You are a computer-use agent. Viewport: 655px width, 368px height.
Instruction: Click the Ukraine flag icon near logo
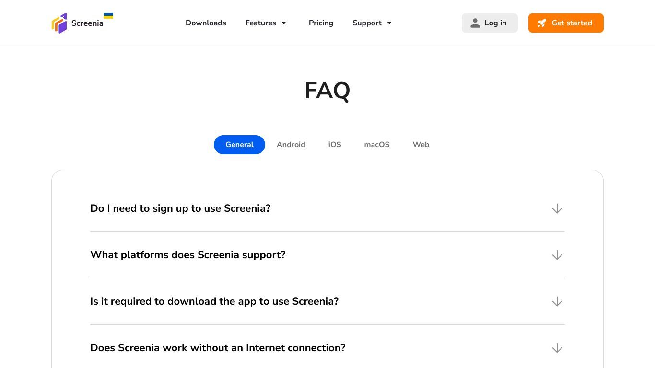tap(108, 16)
